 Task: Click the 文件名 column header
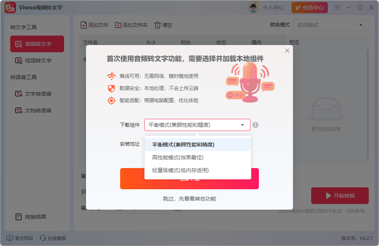(90, 42)
